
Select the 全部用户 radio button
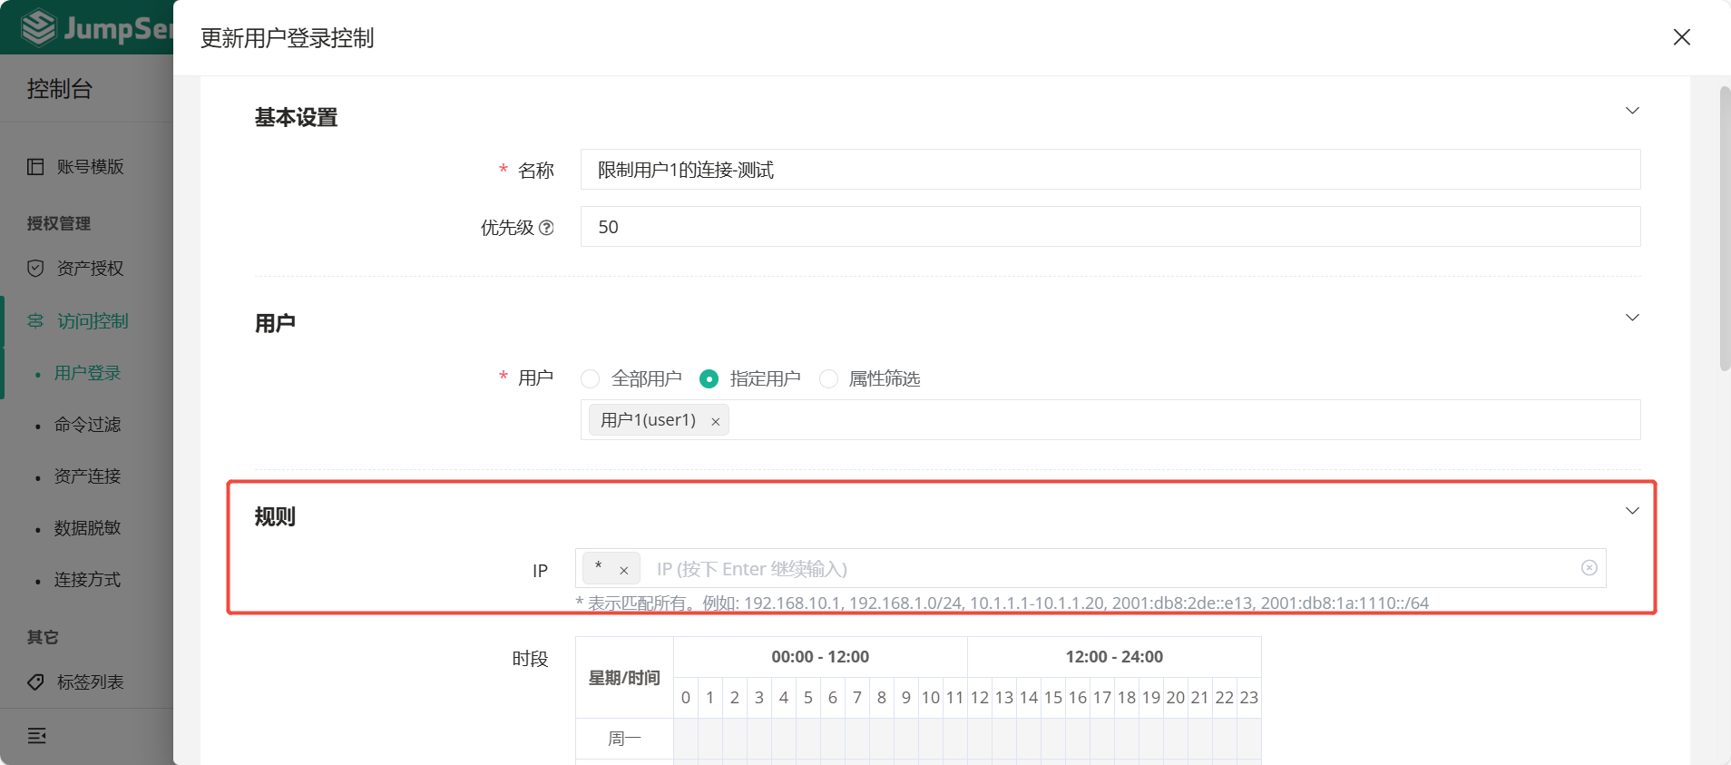[591, 379]
